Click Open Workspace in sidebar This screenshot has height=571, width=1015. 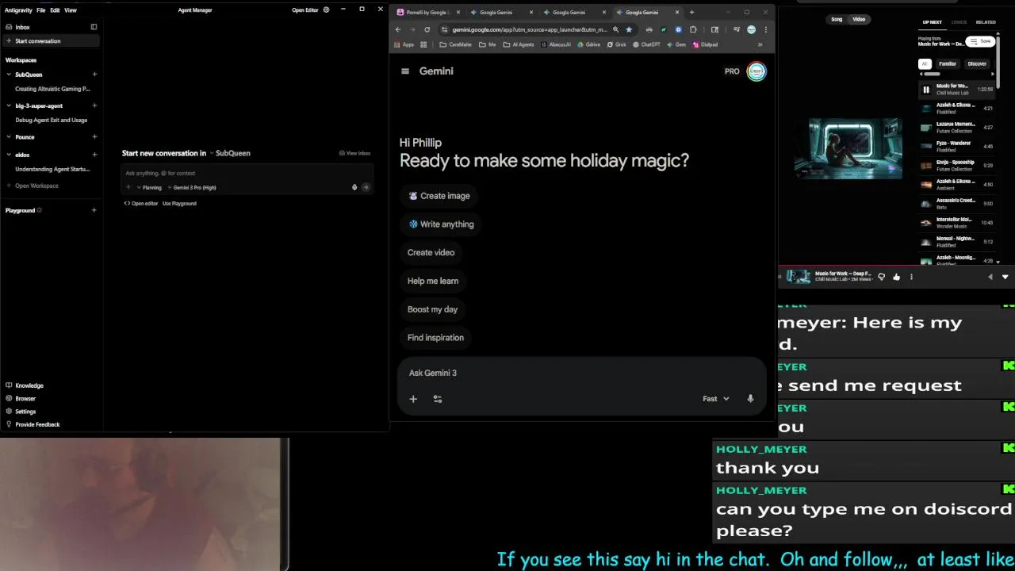tap(36, 186)
